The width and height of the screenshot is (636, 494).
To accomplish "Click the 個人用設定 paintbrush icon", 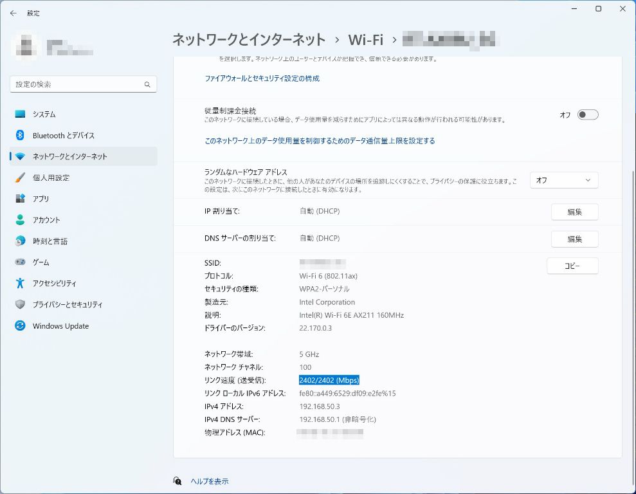I will click(20, 178).
